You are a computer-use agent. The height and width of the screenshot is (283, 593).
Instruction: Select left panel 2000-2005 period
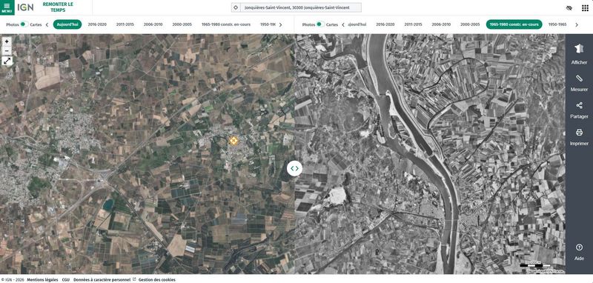pyautogui.click(x=182, y=24)
